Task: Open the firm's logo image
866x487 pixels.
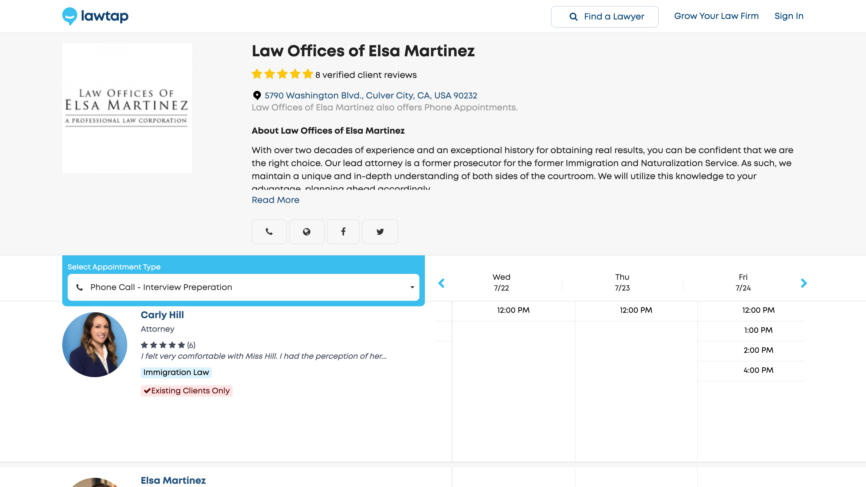Action: tap(127, 108)
